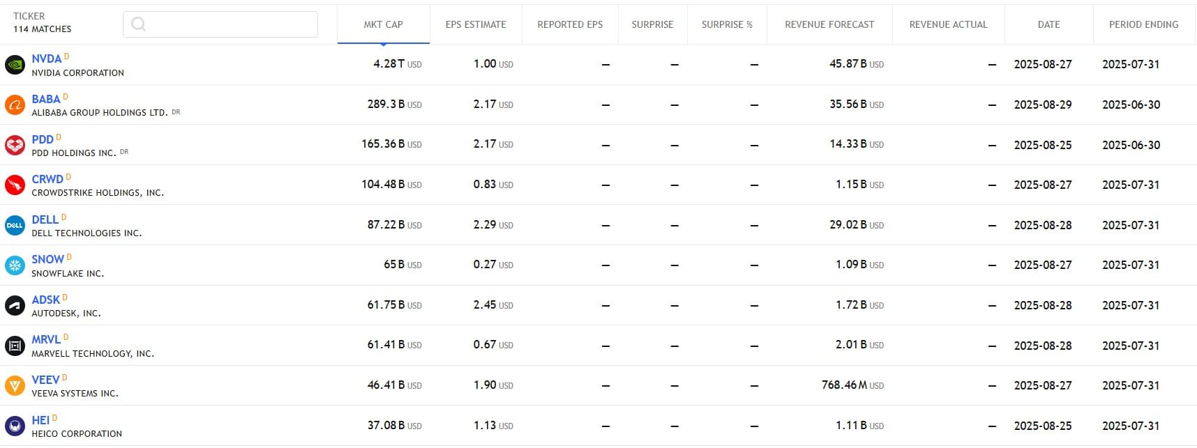Image resolution: width=1197 pixels, height=448 pixels.
Task: Click NVDA revenue forecast 45.87 B
Action: [857, 64]
